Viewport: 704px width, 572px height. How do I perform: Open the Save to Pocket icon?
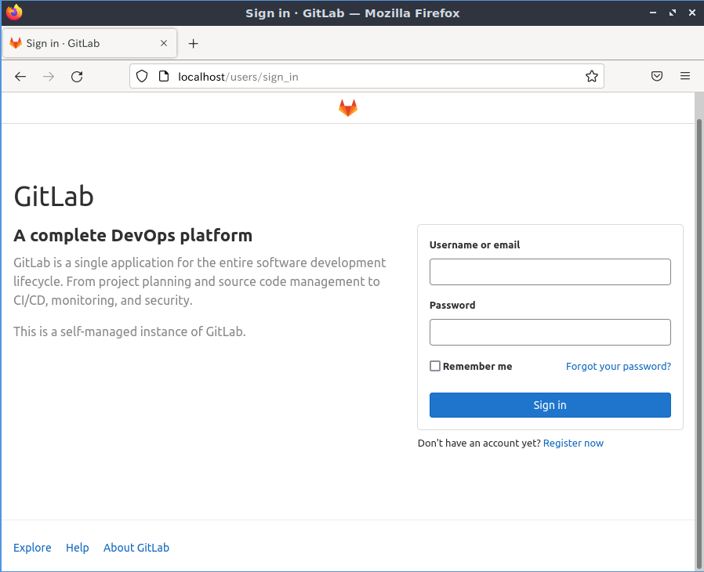[x=657, y=76]
